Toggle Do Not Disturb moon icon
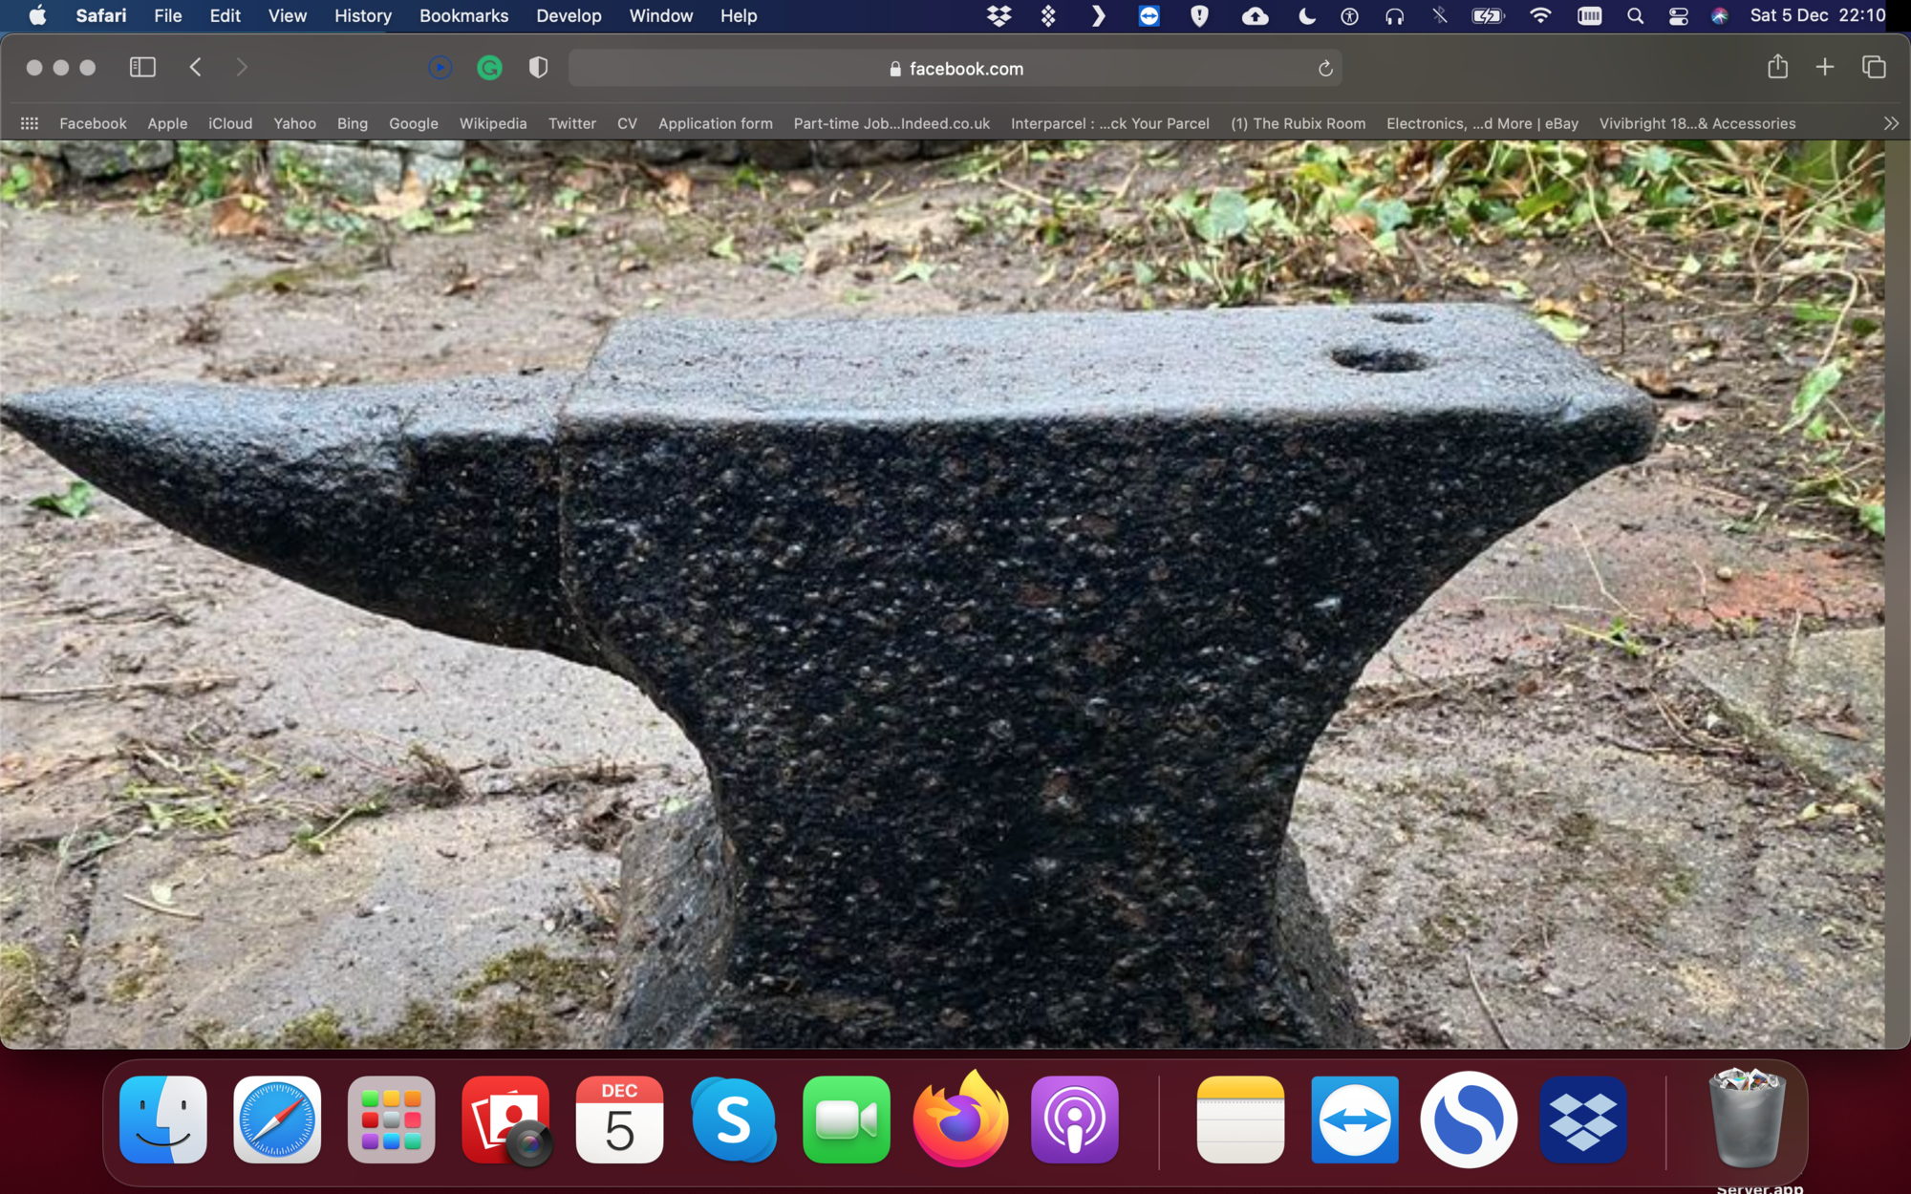Viewport: 1911px width, 1194px height. tap(1306, 15)
